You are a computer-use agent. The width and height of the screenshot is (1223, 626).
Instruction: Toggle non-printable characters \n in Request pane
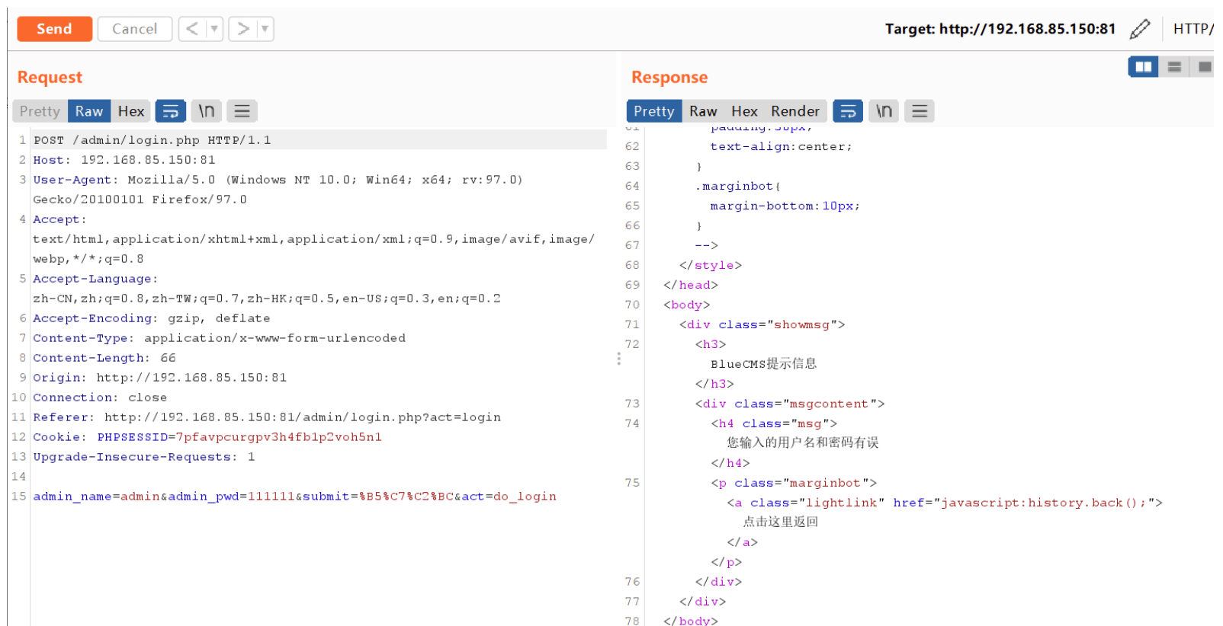(207, 111)
